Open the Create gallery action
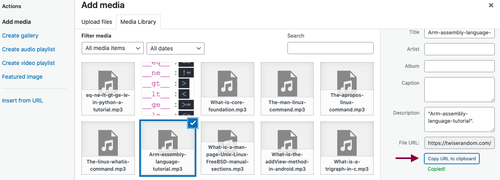 [20, 36]
